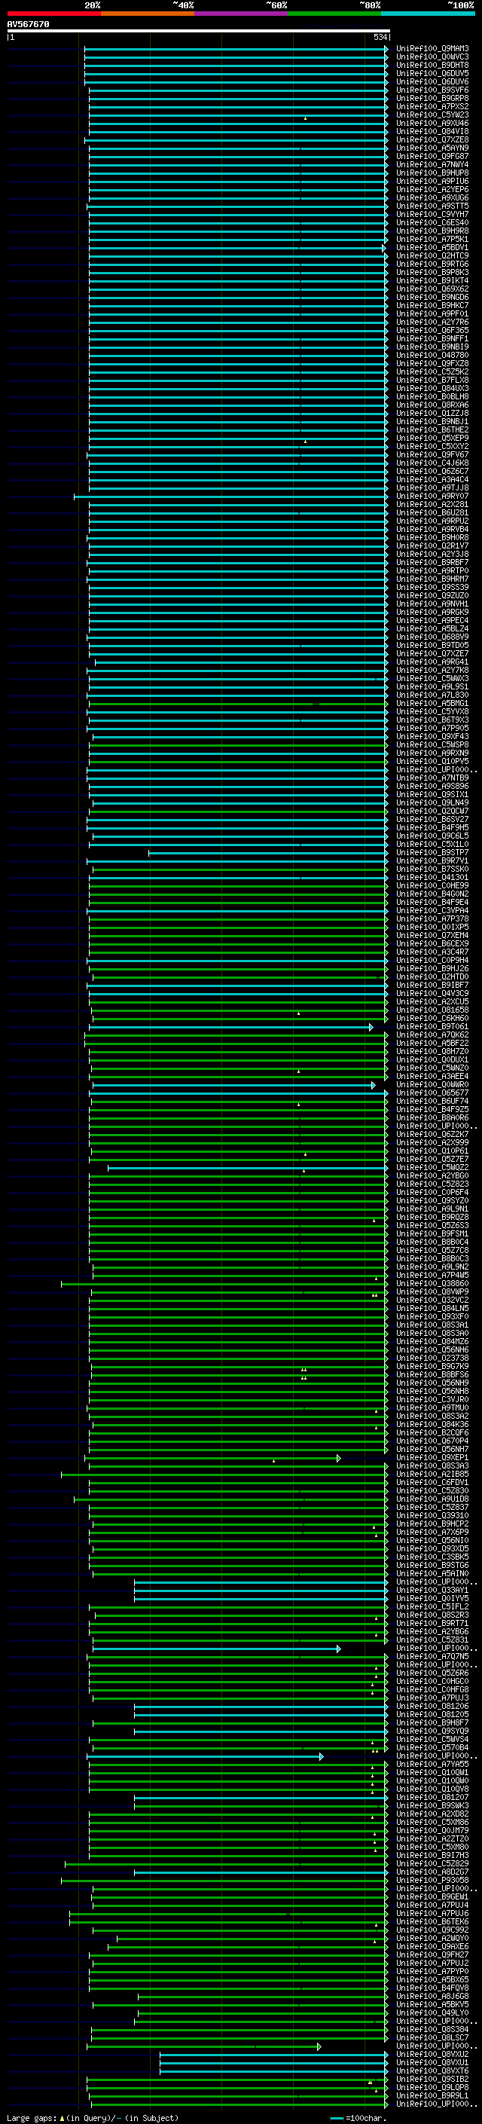Click hit label UniRef100_B9IKT4

(x=432, y=280)
